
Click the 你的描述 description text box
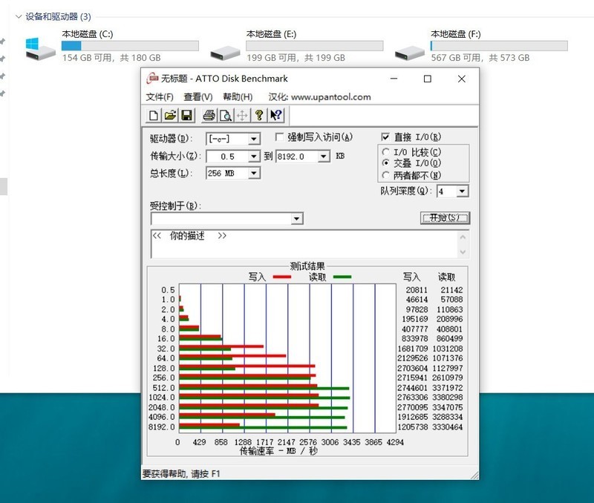[304, 244]
